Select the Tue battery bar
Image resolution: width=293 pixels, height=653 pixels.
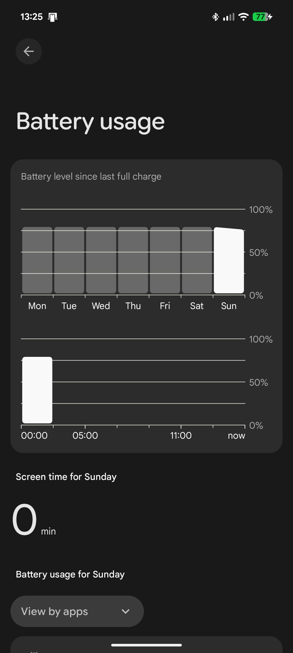(69, 260)
